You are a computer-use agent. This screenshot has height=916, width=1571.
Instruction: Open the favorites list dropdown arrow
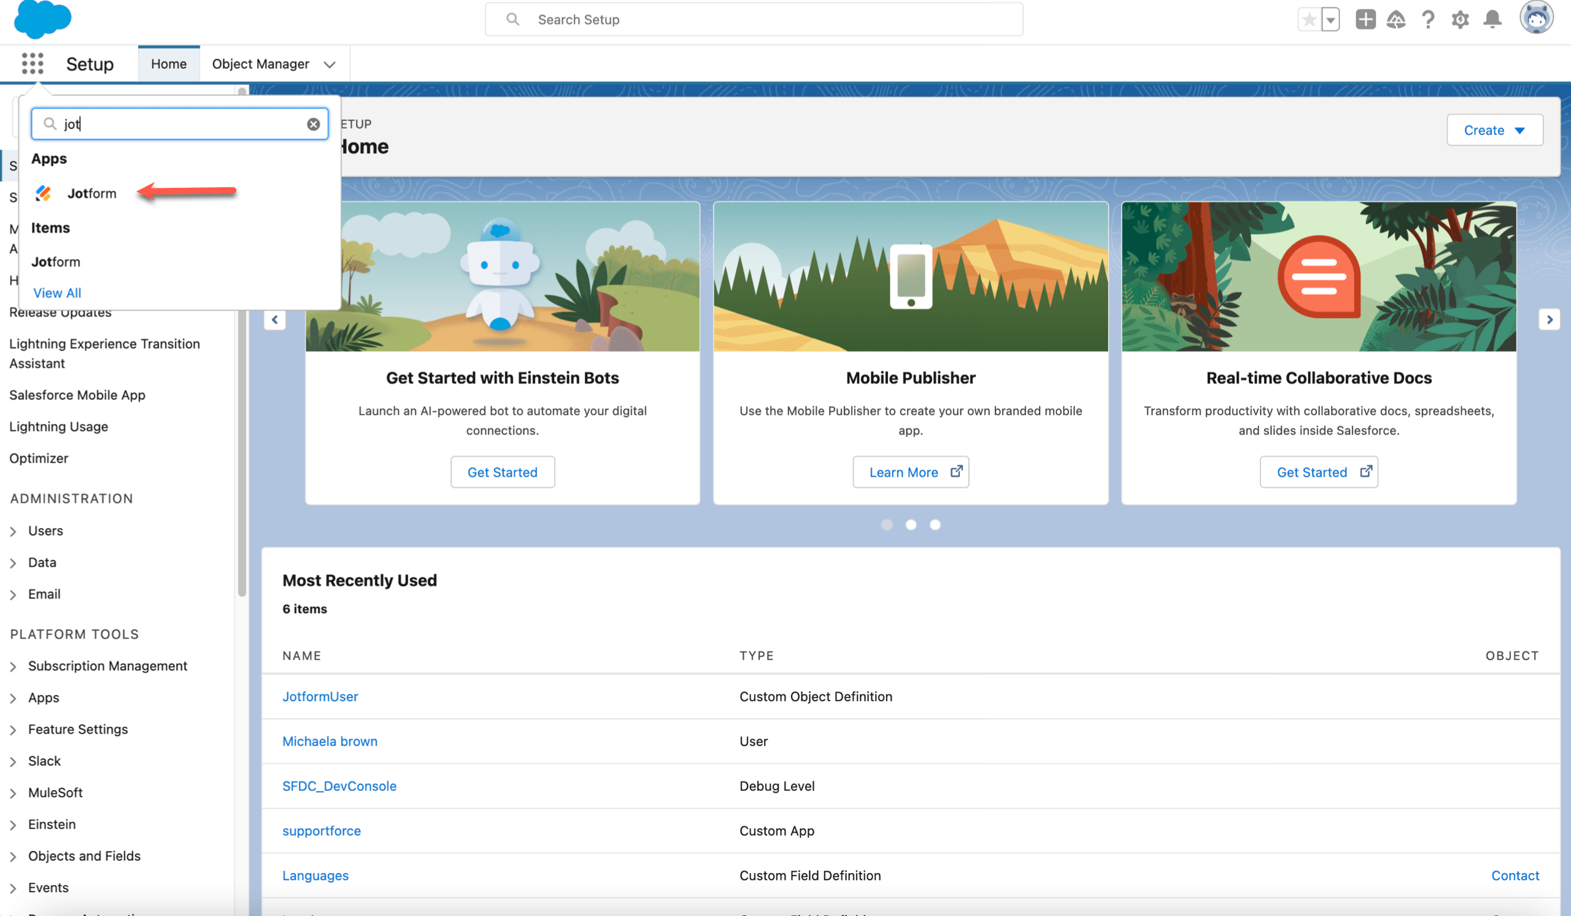(x=1330, y=20)
